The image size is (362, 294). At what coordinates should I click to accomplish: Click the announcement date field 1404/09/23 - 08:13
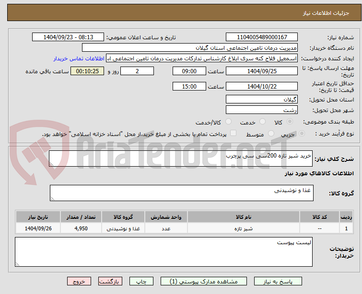[68, 37]
